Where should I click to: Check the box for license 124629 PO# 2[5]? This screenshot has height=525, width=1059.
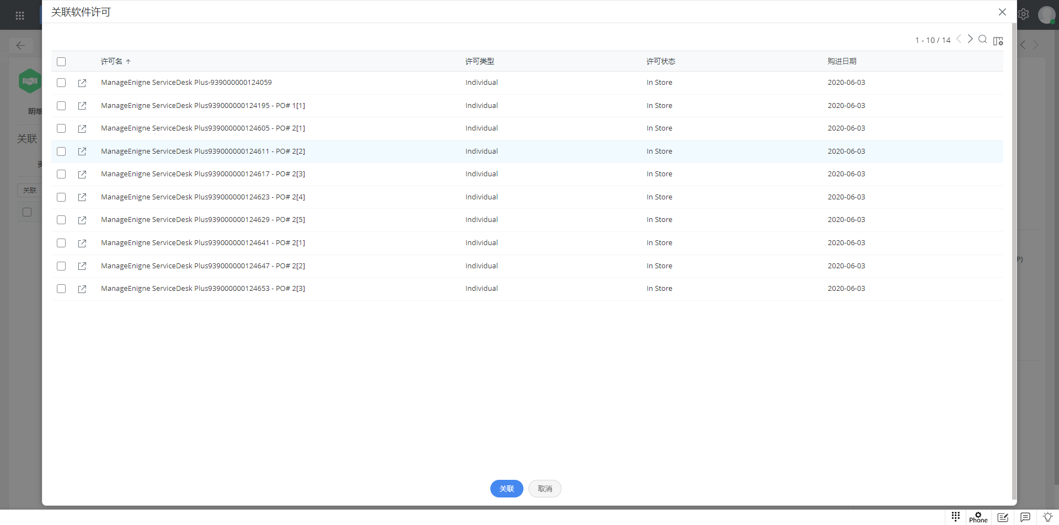tap(61, 220)
